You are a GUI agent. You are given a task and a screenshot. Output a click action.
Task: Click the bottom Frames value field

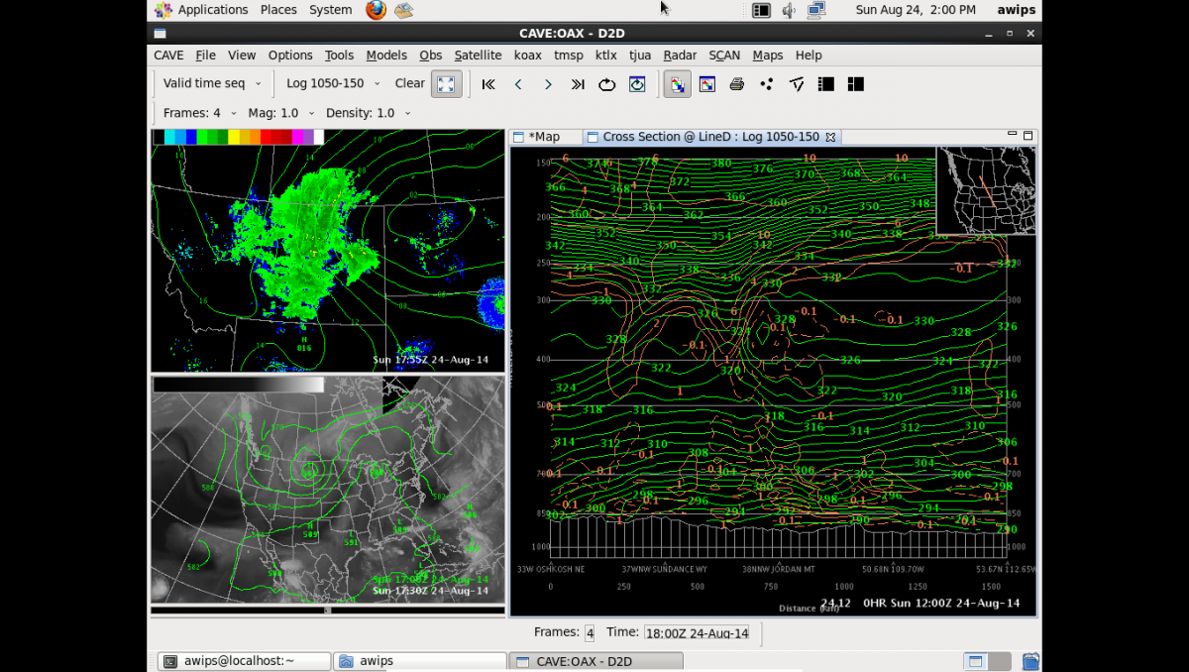pyautogui.click(x=590, y=633)
